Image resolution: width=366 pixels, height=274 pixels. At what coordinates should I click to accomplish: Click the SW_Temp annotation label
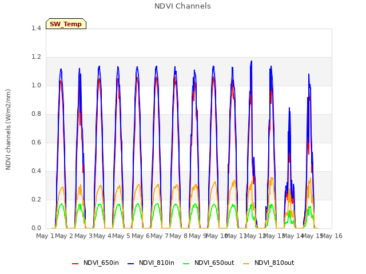point(66,24)
